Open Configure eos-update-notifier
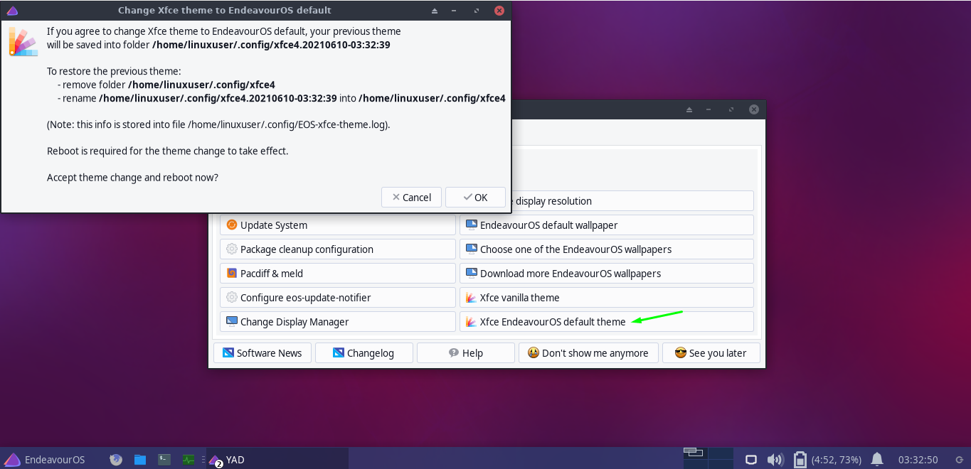The width and height of the screenshot is (971, 469). pyautogui.click(x=338, y=298)
